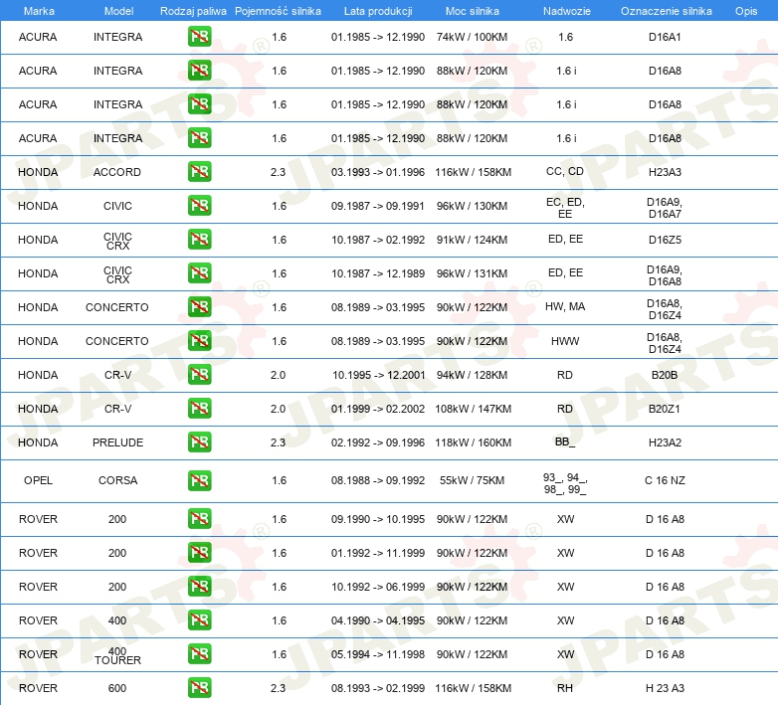Click the 108kW / 147KM power value
The height and width of the screenshot is (705, 778).
pos(473,409)
